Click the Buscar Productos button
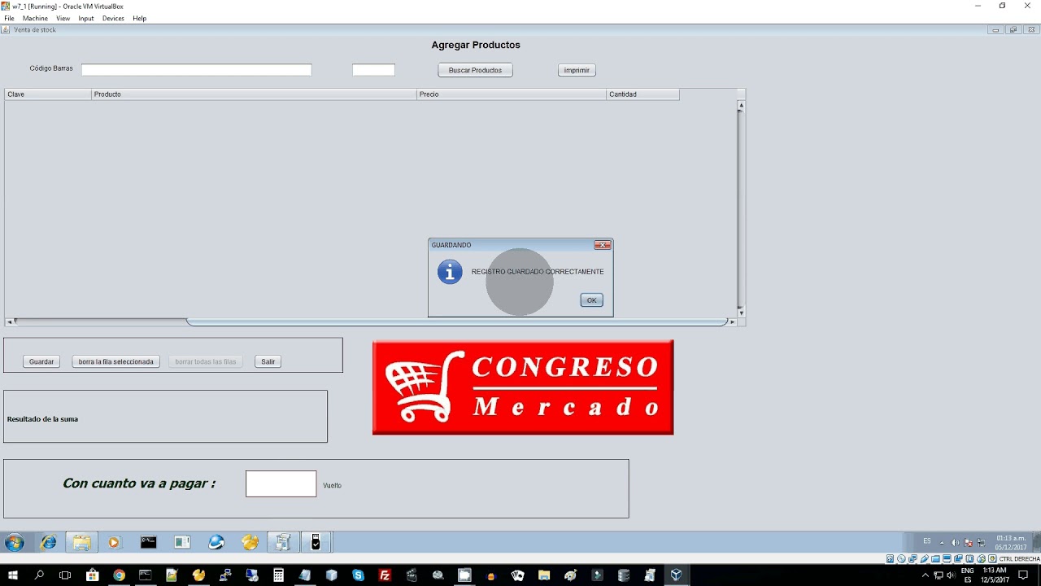 [475, 70]
